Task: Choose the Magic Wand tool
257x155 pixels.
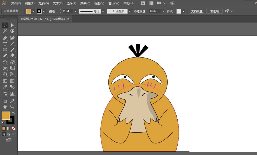Action: [5, 31]
